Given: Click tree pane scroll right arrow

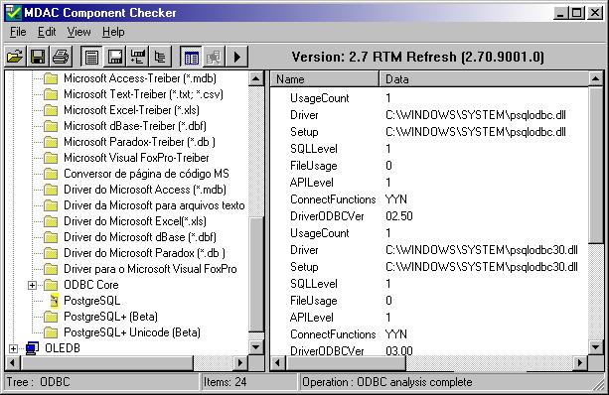Looking at the screenshot, I should click(240, 363).
